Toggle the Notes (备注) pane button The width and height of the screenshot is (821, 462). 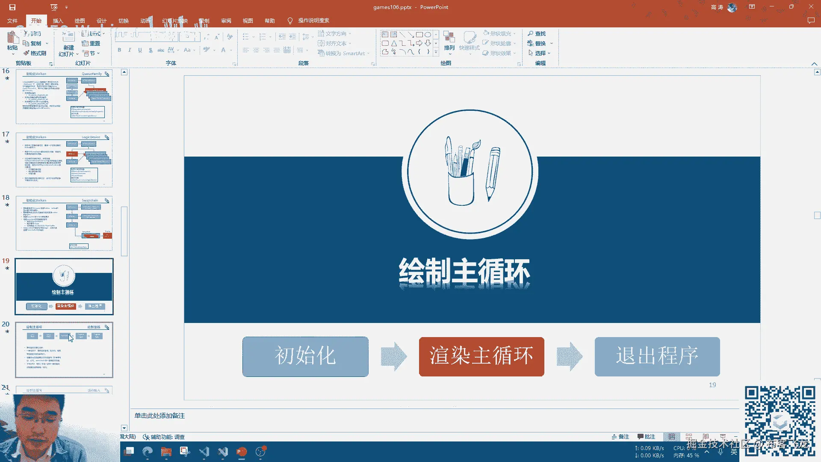pyautogui.click(x=620, y=437)
